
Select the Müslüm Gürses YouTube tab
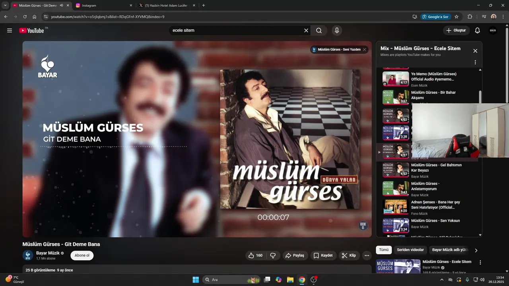41,6
